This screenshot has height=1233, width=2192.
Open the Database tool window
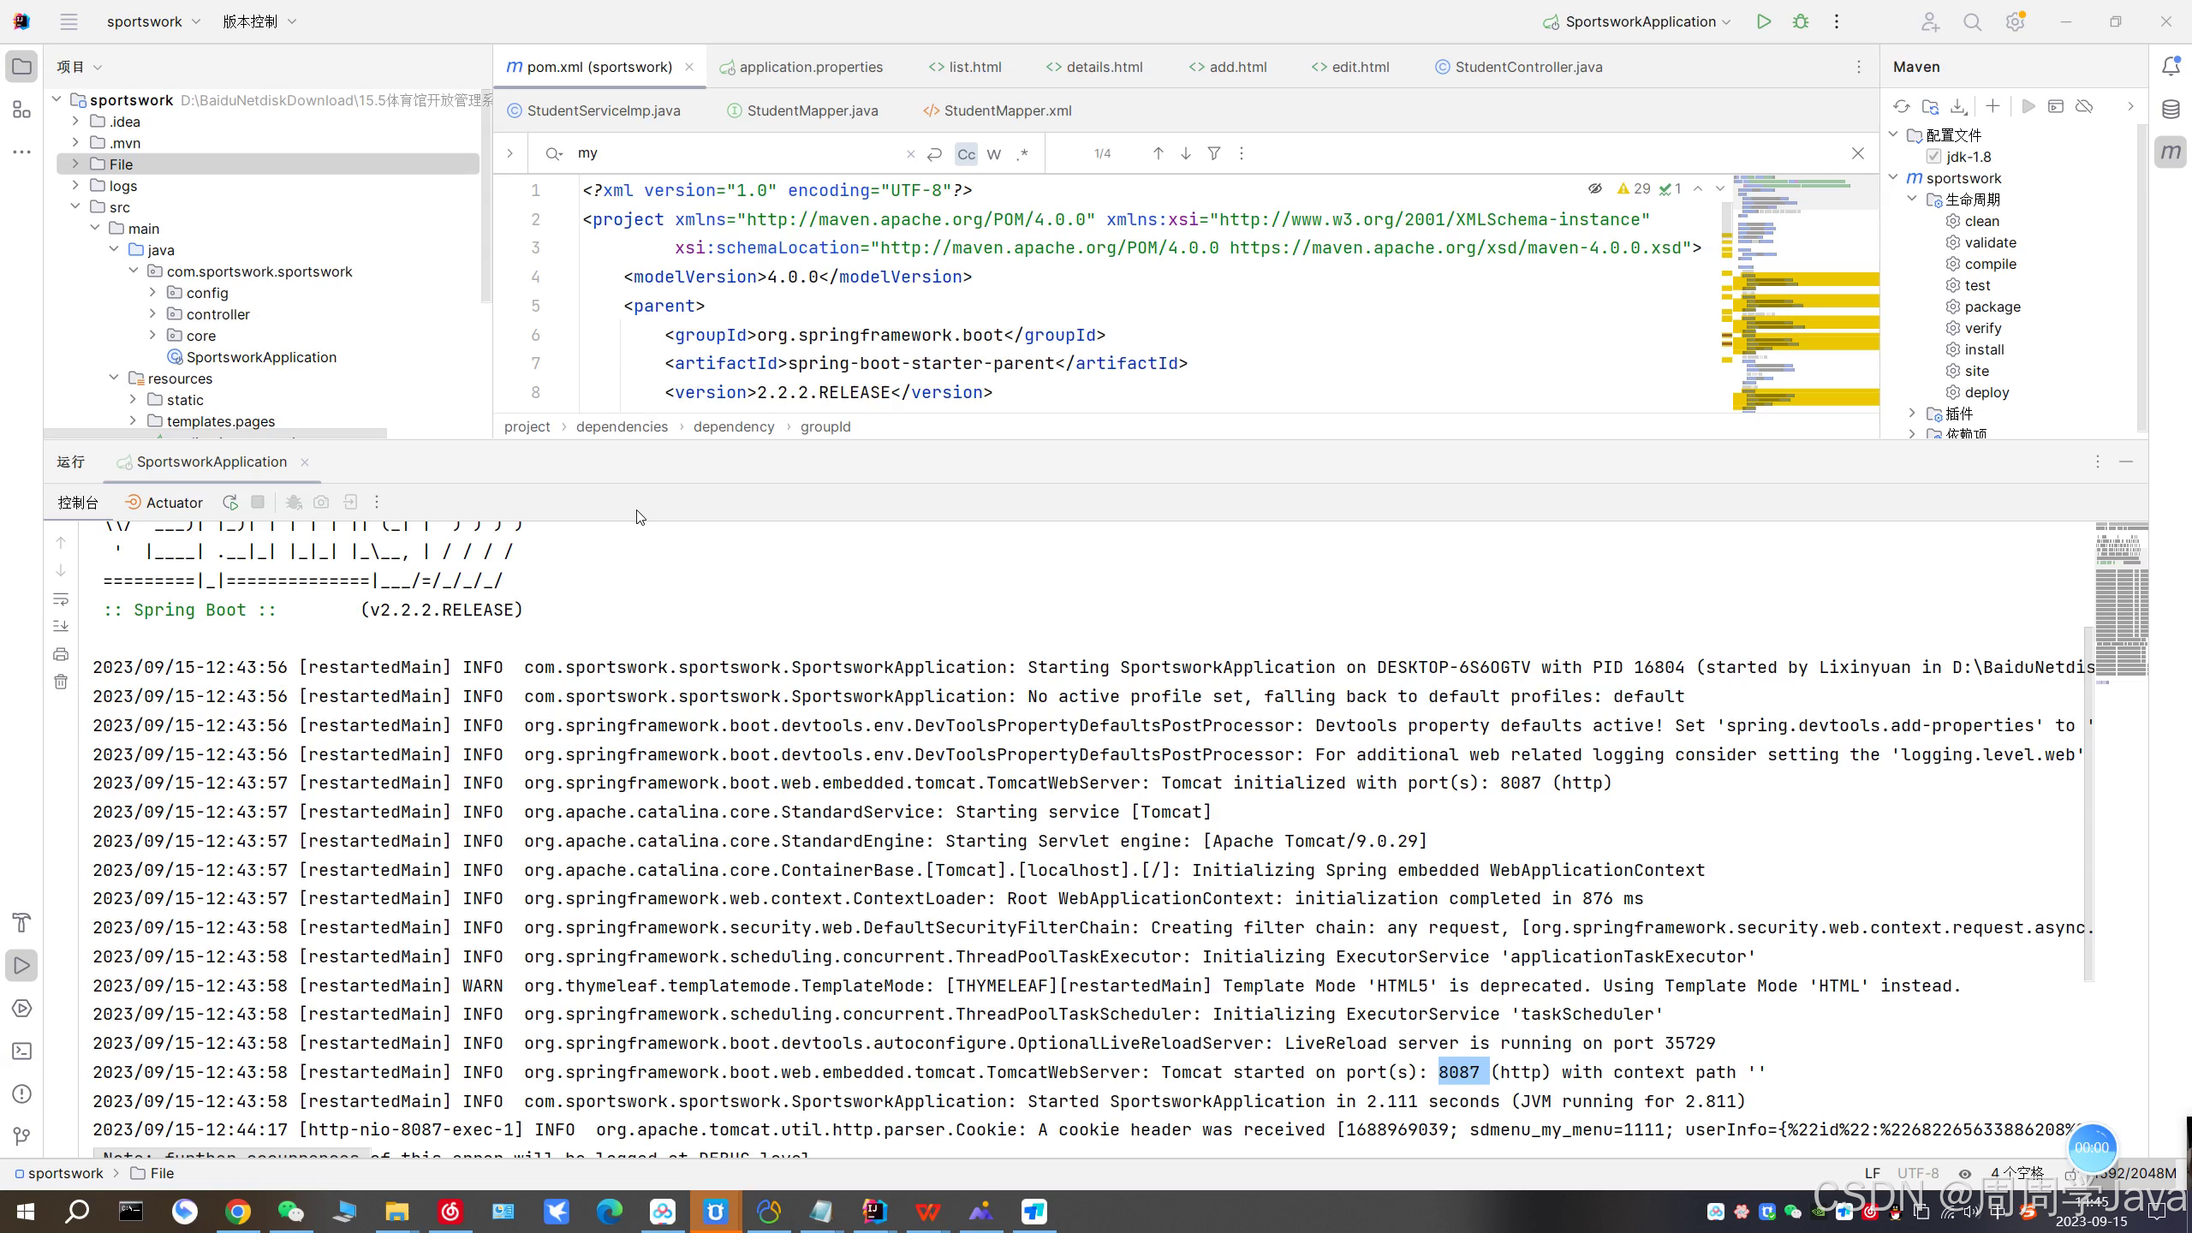2171,110
